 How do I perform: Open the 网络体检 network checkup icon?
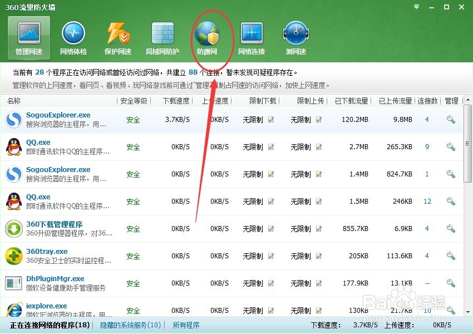point(73,38)
